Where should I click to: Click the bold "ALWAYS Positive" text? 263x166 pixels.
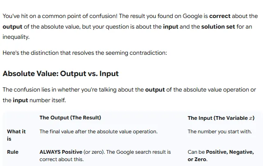point(61,152)
